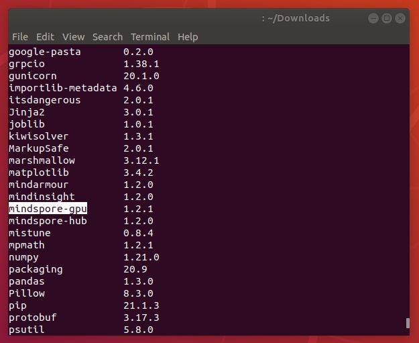Screen dimensions: 419x343
Task: Click the highlighted mindspore-gpu text
Action: click(x=48, y=209)
